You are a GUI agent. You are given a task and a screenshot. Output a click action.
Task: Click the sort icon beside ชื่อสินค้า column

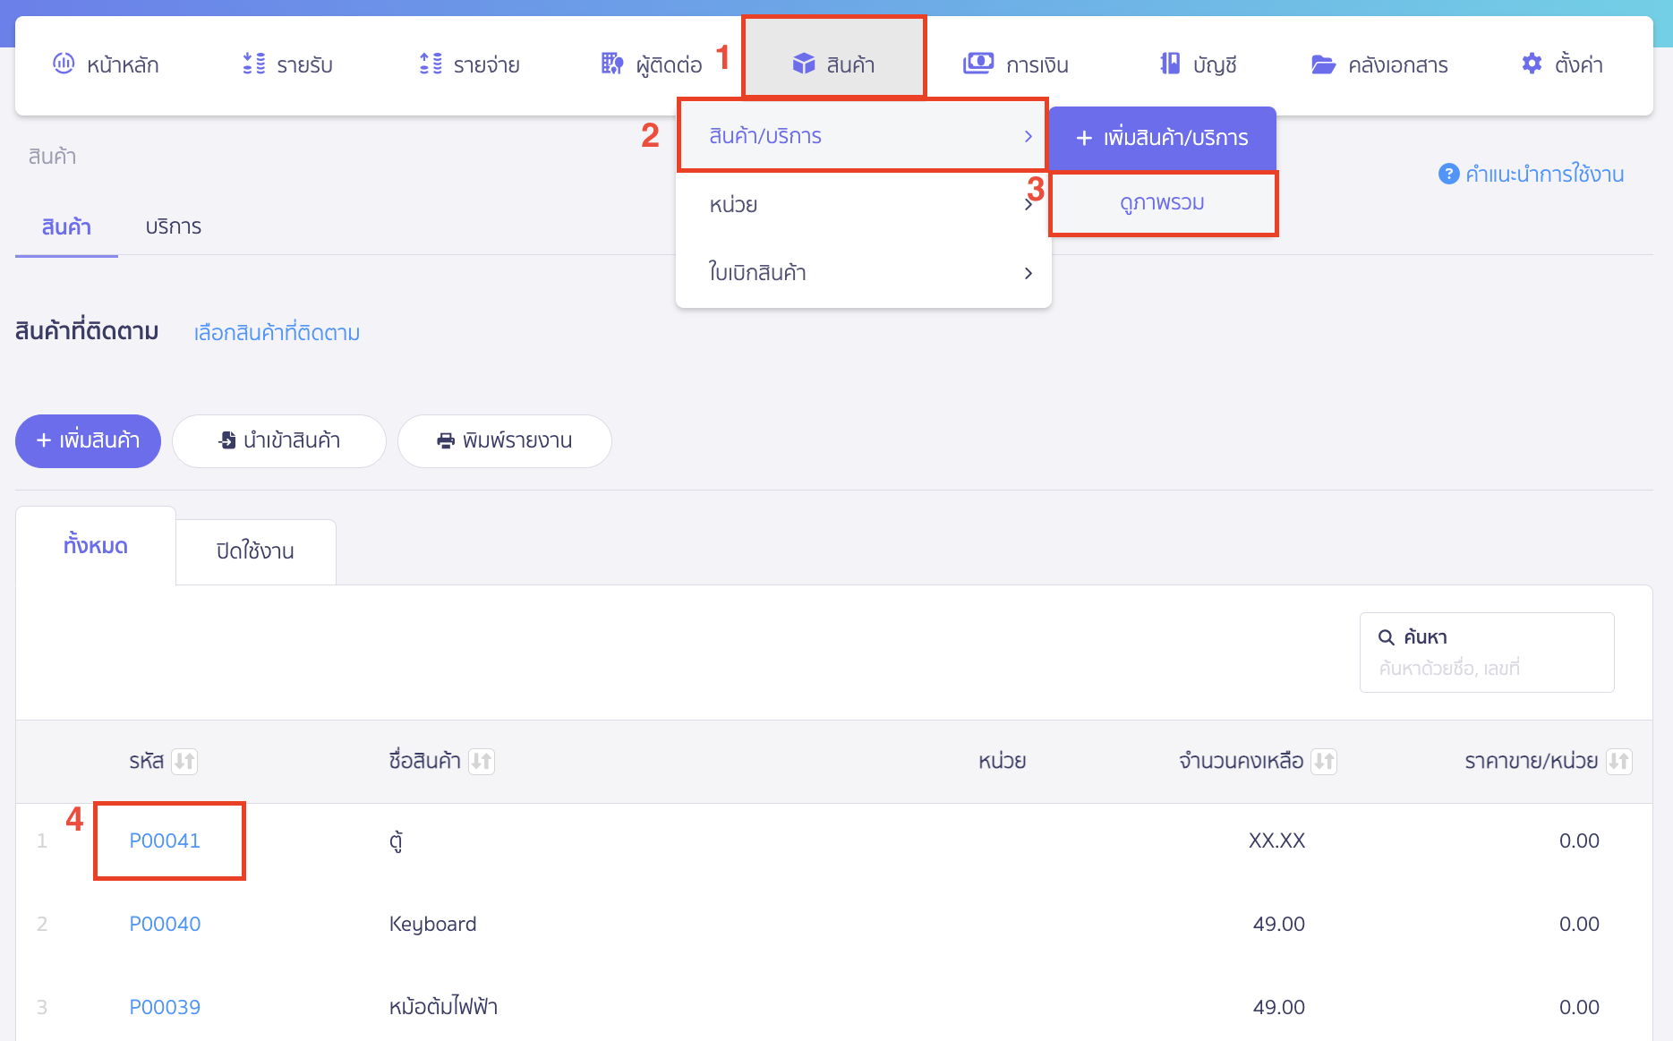[482, 762]
